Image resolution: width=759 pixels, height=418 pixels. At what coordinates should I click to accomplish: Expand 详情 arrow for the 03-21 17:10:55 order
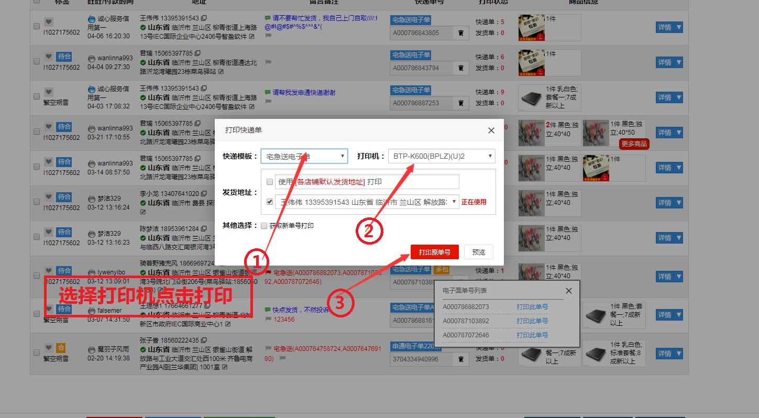click(679, 133)
